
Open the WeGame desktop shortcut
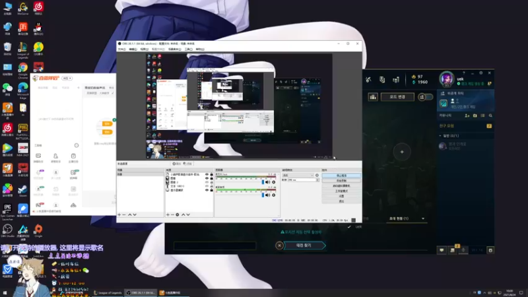(x=22, y=9)
